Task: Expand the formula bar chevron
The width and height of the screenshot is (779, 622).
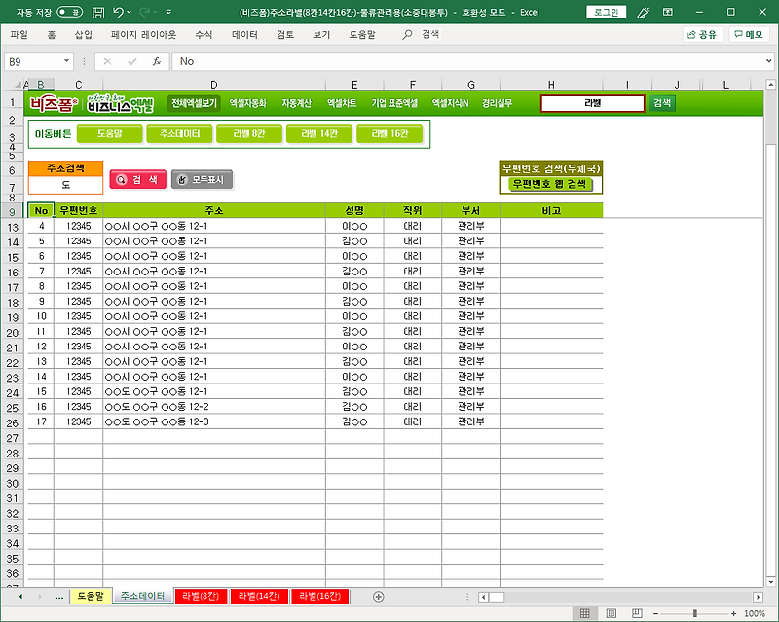Action: coord(769,61)
